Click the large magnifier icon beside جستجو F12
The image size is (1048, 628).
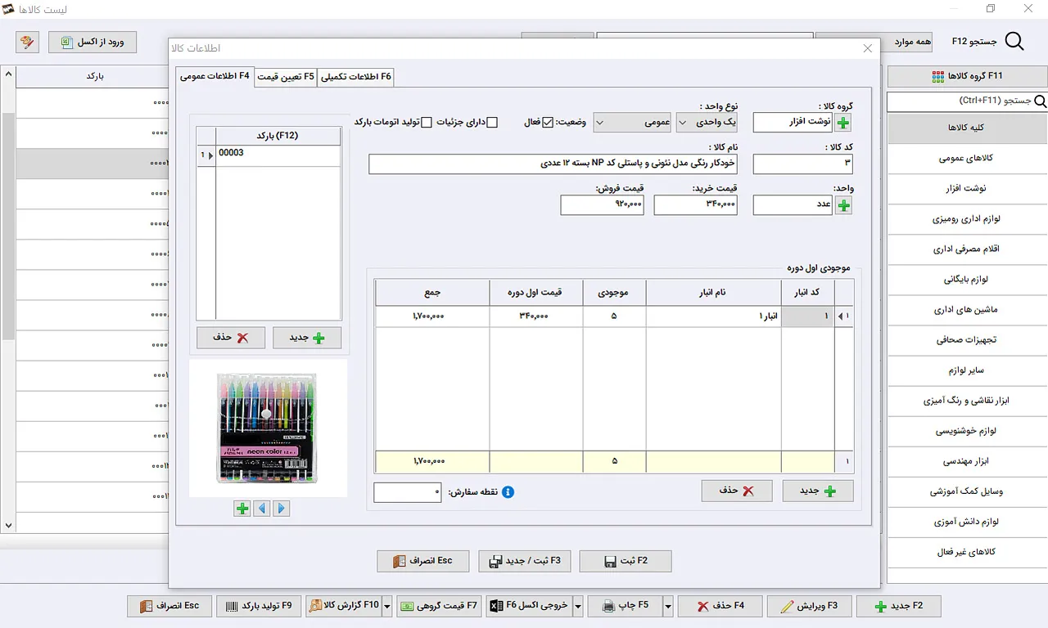point(1014,42)
